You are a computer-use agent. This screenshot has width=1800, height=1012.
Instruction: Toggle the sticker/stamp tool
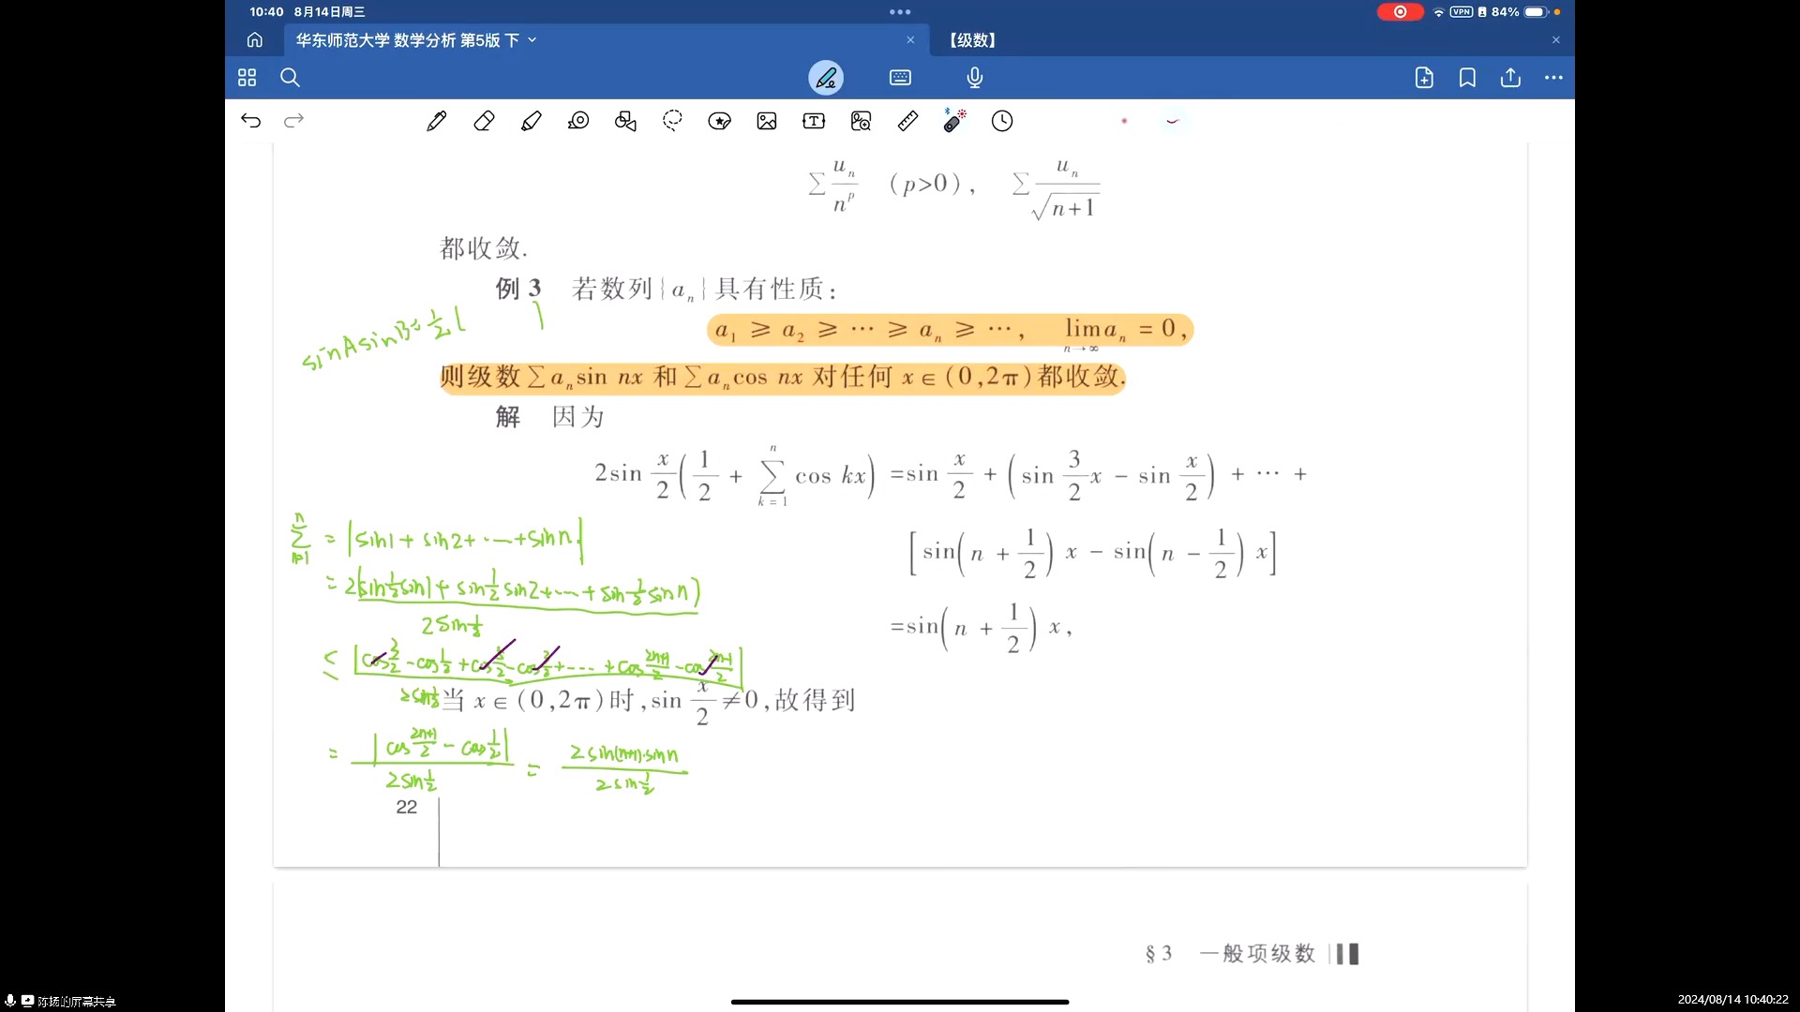point(719,120)
